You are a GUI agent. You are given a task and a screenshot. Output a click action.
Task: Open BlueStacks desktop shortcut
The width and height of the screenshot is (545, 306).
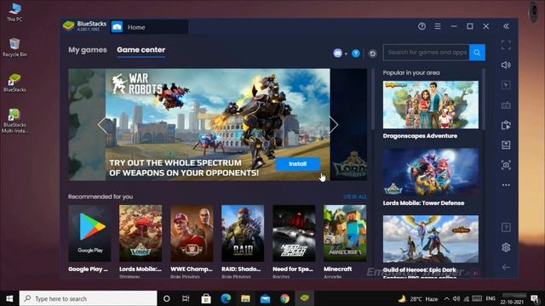14,82
